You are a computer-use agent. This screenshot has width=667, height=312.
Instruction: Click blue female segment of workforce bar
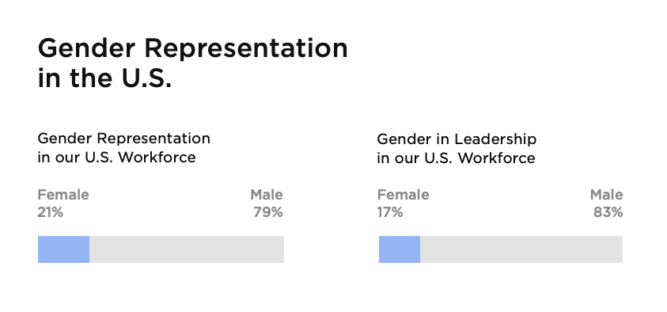(x=64, y=249)
